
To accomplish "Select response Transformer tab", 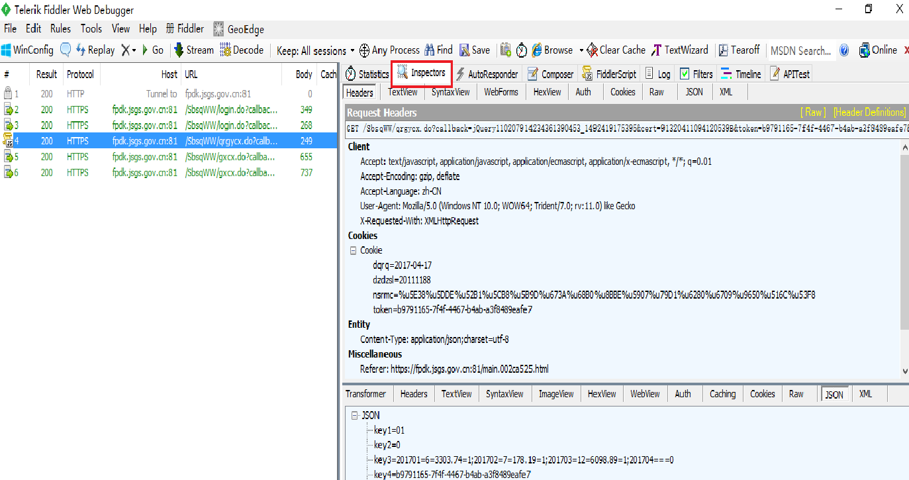I will [365, 394].
